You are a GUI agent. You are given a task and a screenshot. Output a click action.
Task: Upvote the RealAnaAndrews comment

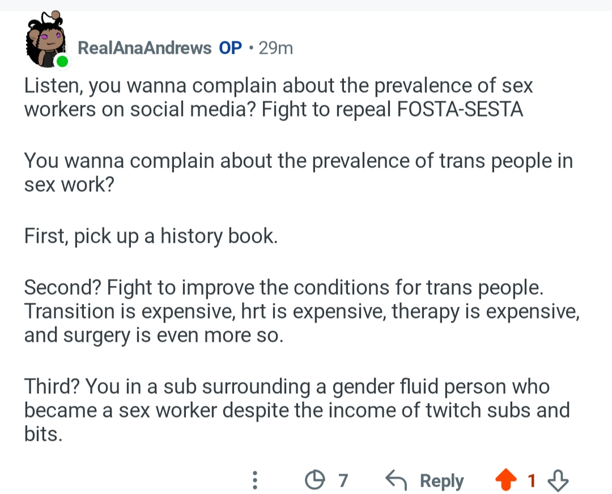point(507,481)
